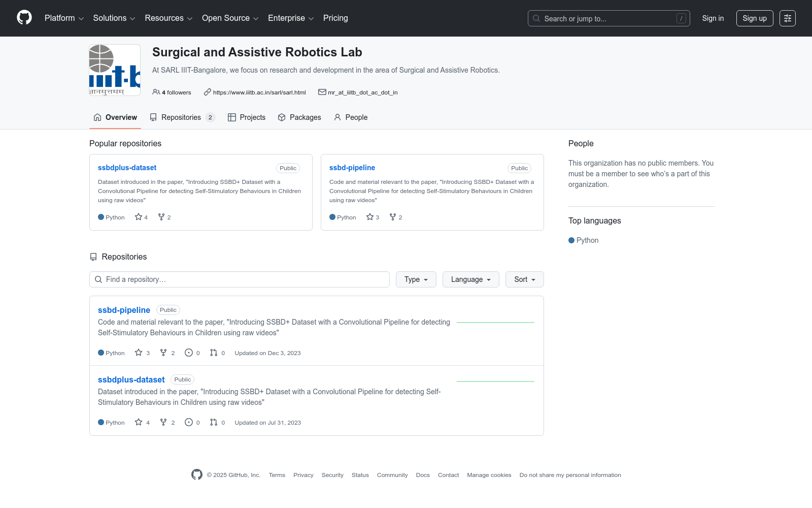Click Manage cookies in footer
Viewport: 812px width, 508px height.
coord(489,475)
